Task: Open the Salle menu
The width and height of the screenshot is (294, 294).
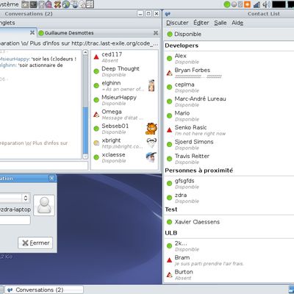Action: pos(220,23)
